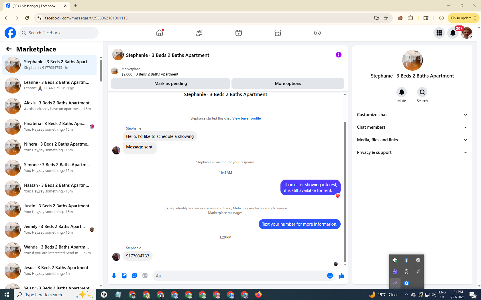Open the Video/Reels icon in top navigation
Screen dimensions: 481x300
239,33
